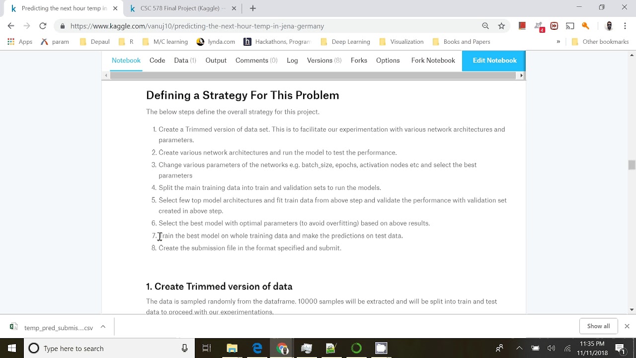The image size is (636, 358).
Task: Open the Wi-Fi network icon in tray
Action: (x=567, y=348)
